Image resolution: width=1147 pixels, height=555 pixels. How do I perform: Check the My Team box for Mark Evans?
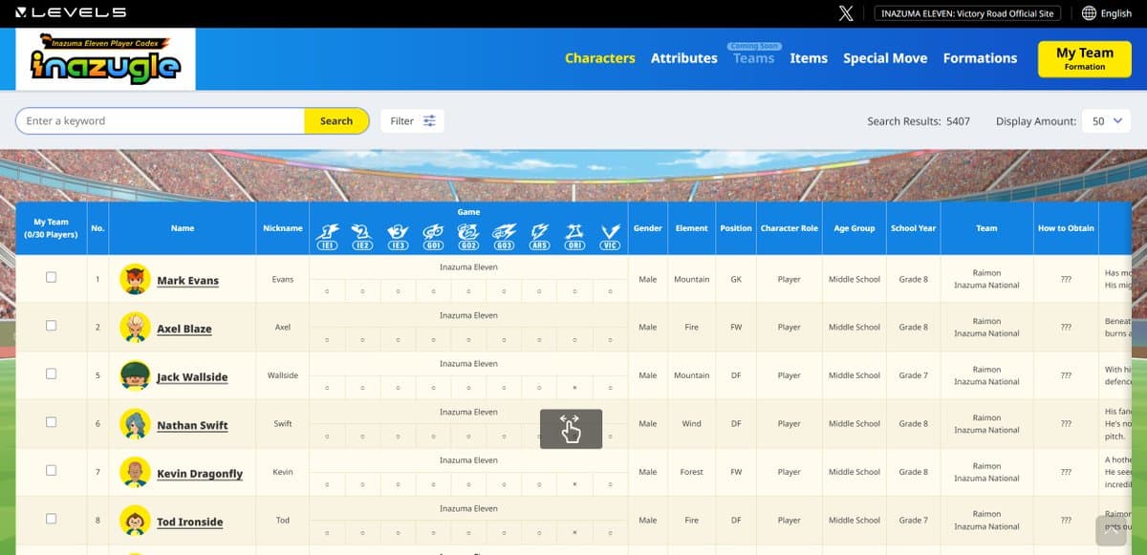[x=51, y=277]
